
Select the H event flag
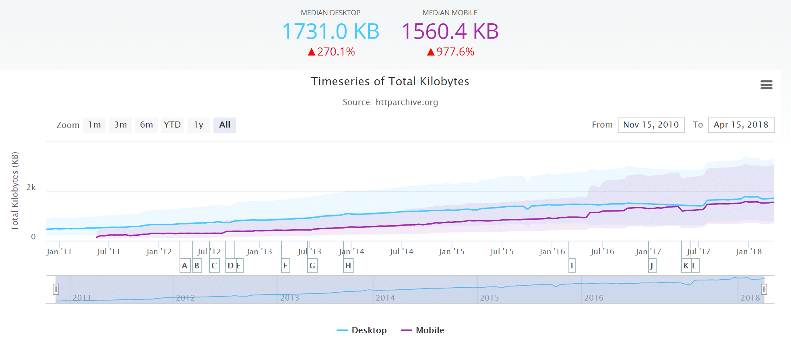(x=348, y=266)
